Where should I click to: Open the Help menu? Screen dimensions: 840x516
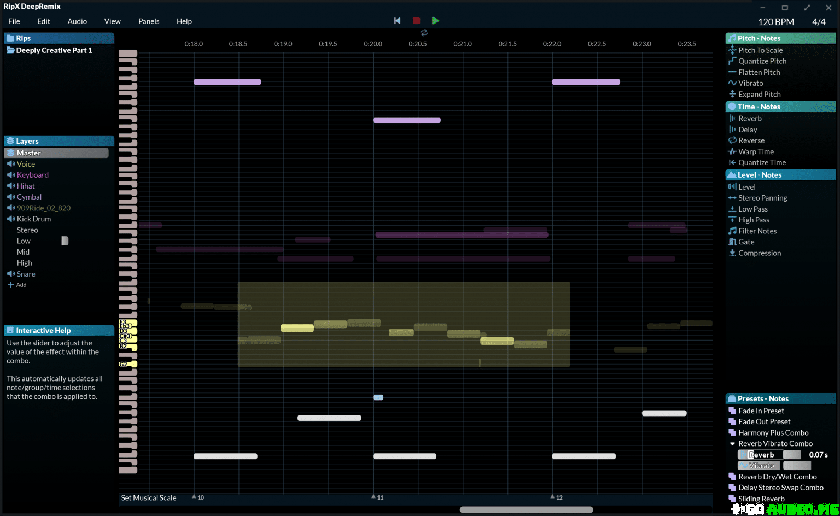[x=184, y=21]
